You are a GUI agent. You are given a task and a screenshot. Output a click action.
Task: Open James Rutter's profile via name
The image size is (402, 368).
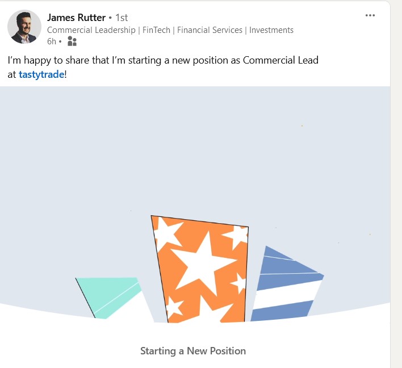click(76, 18)
